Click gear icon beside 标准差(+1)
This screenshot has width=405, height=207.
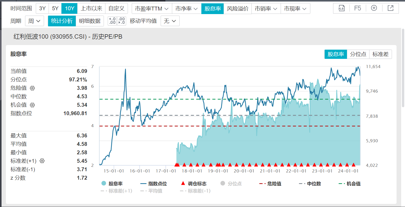(42, 161)
